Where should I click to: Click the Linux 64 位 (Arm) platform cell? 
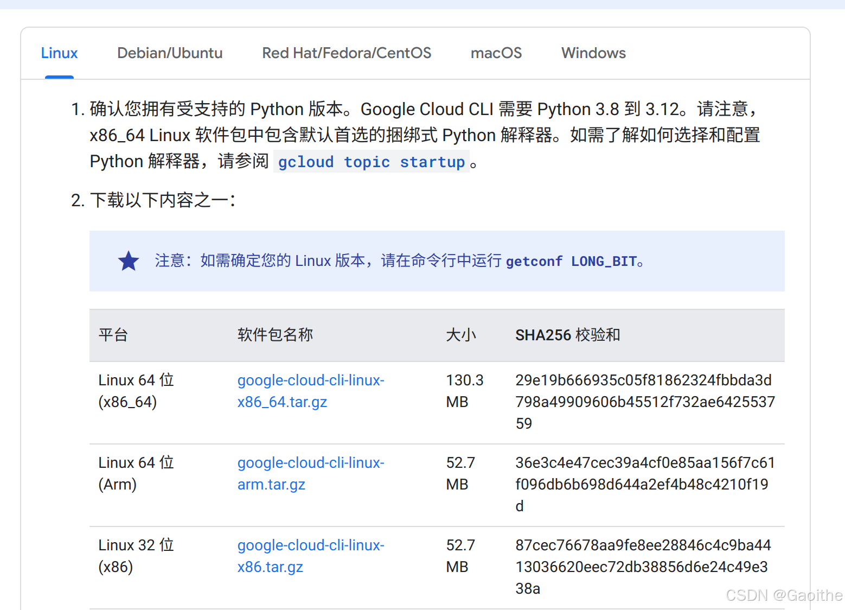(136, 473)
